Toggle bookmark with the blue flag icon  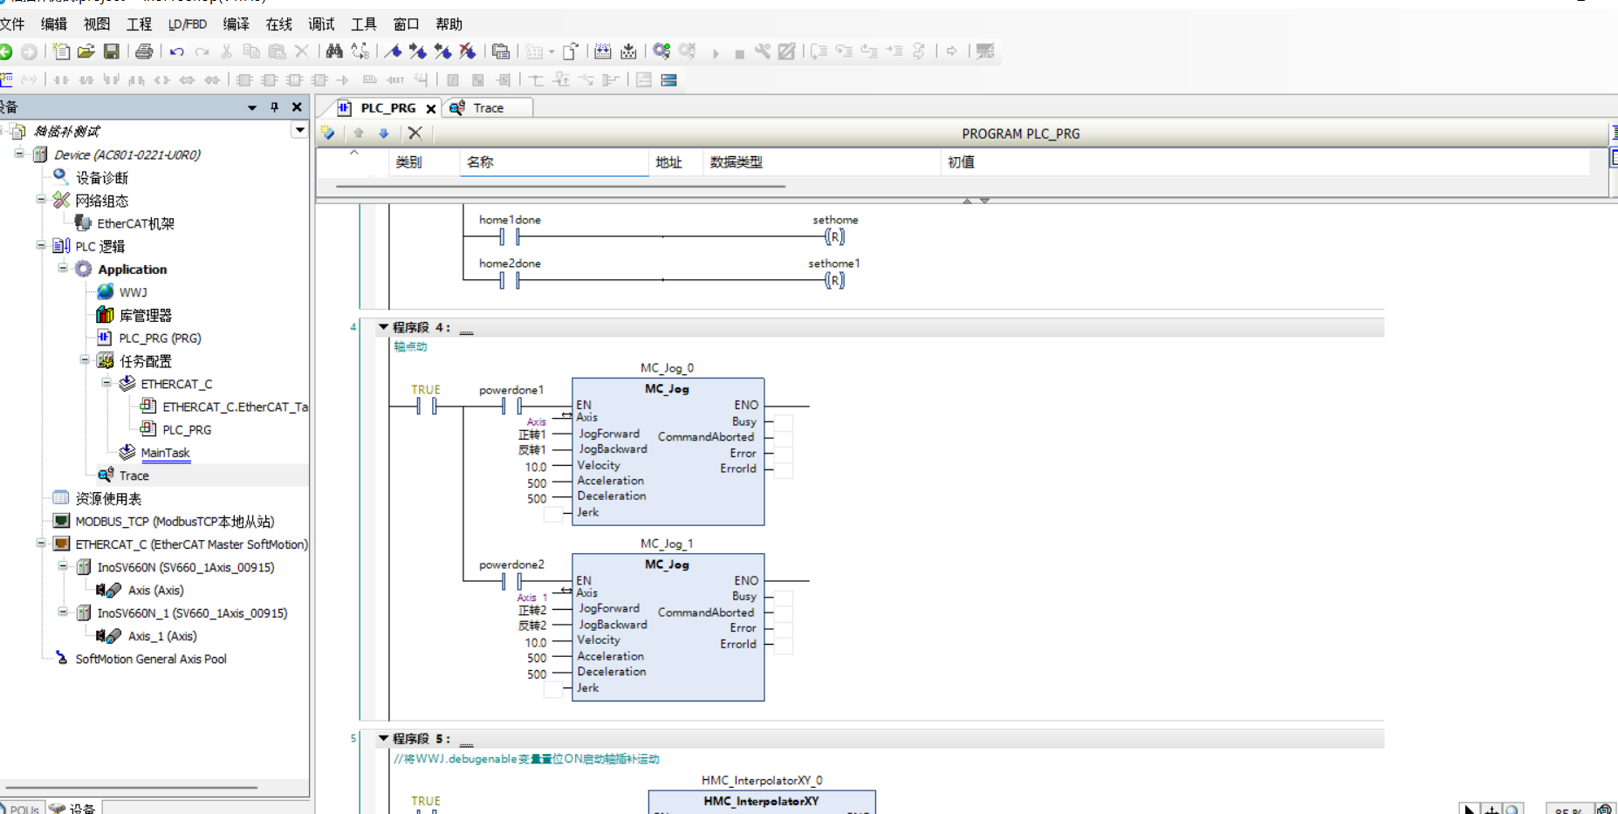click(393, 51)
